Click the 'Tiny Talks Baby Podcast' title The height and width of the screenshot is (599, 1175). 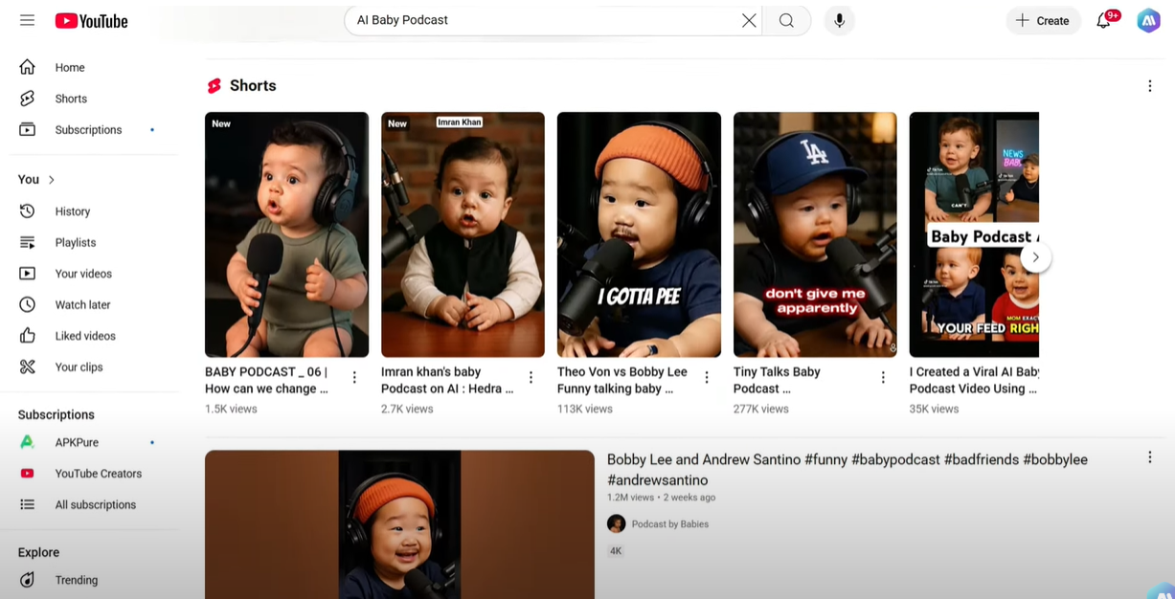click(777, 380)
